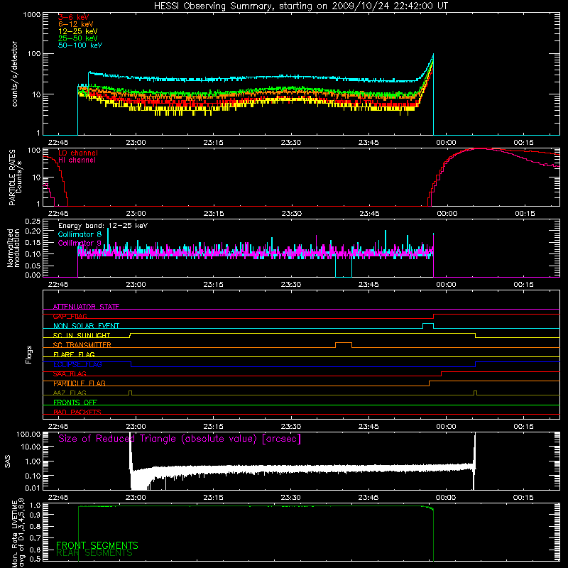Screen dimensions: 568x568
Task: Click the 22:45 label under the SAS panel
Action: (58, 498)
